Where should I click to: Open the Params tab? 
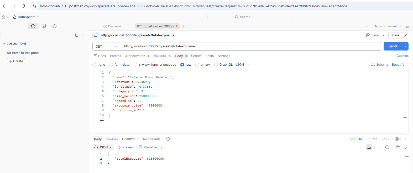coord(116,56)
